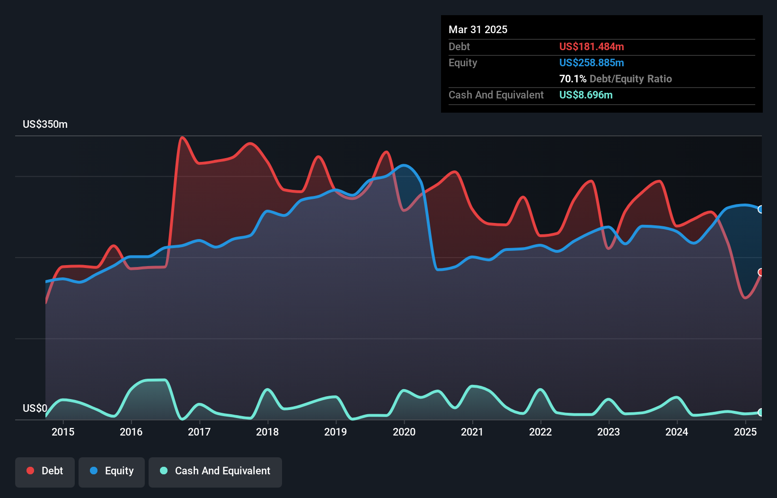
Task: Click the Equity label in the tooltip
Action: point(463,63)
